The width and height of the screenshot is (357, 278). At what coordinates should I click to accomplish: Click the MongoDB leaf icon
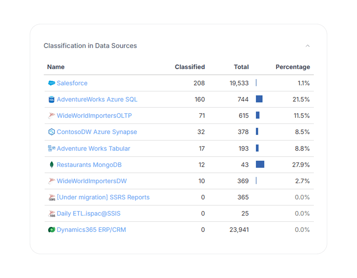pyautogui.click(x=51, y=164)
